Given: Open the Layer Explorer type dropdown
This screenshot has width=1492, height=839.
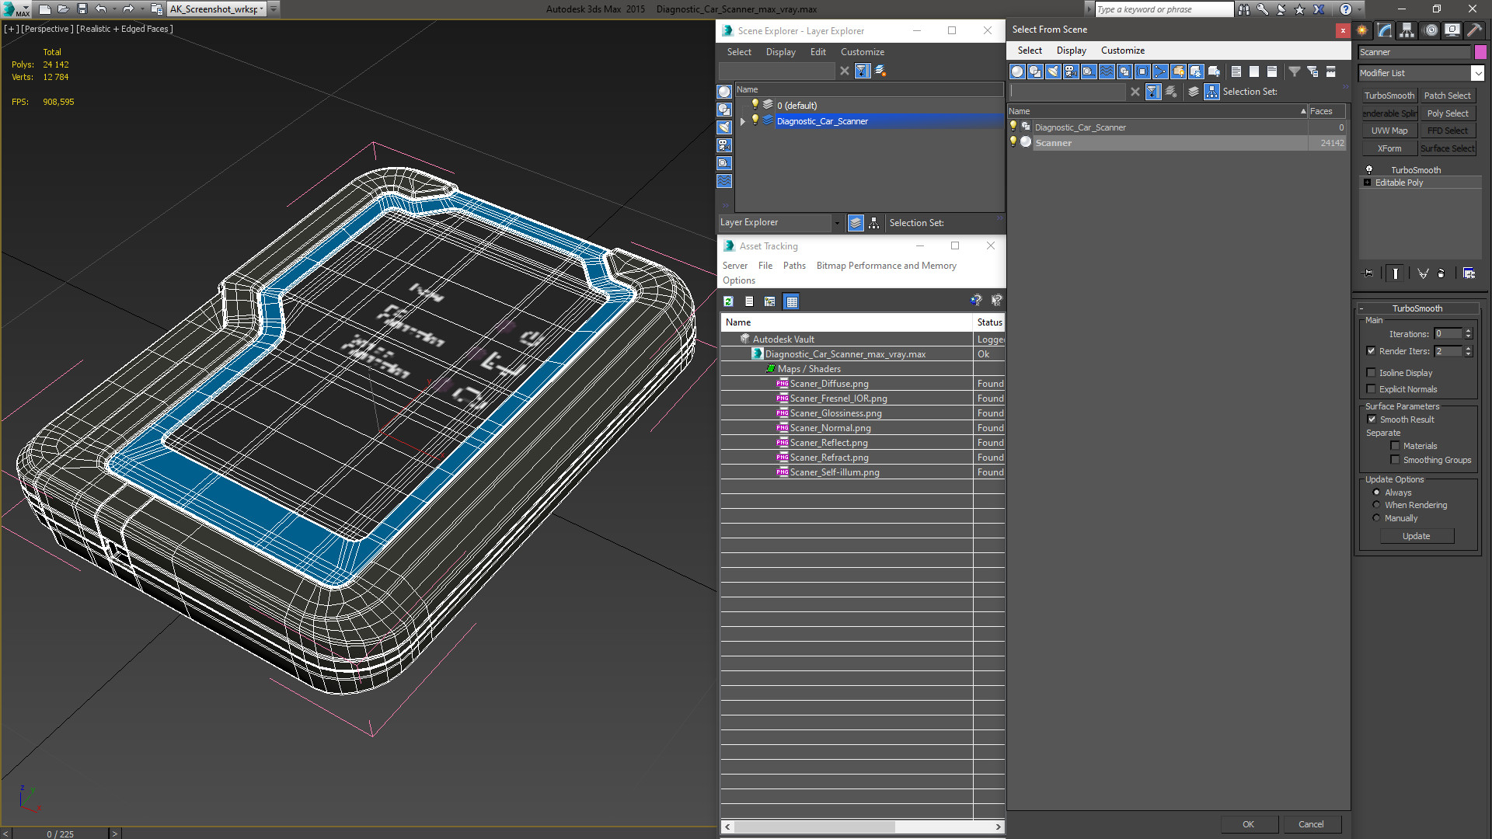Looking at the screenshot, I should [x=837, y=223].
